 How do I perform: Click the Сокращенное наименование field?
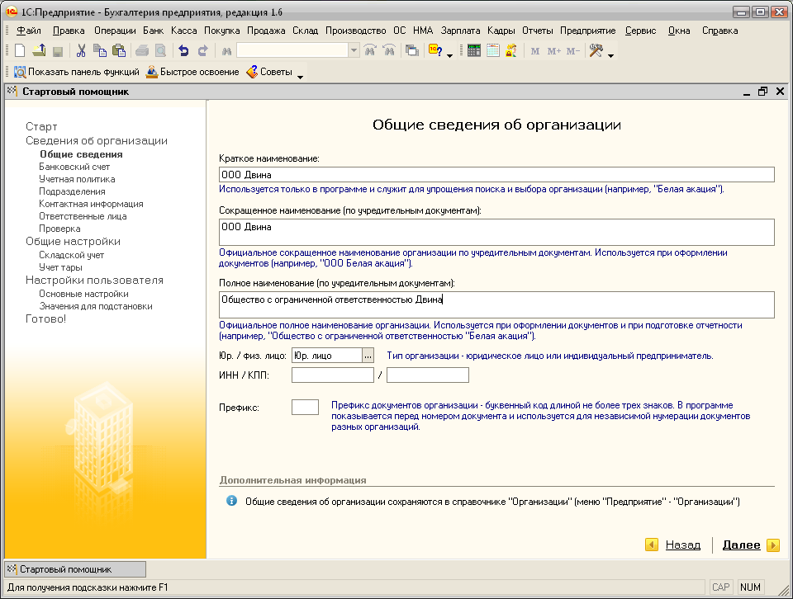click(x=496, y=233)
